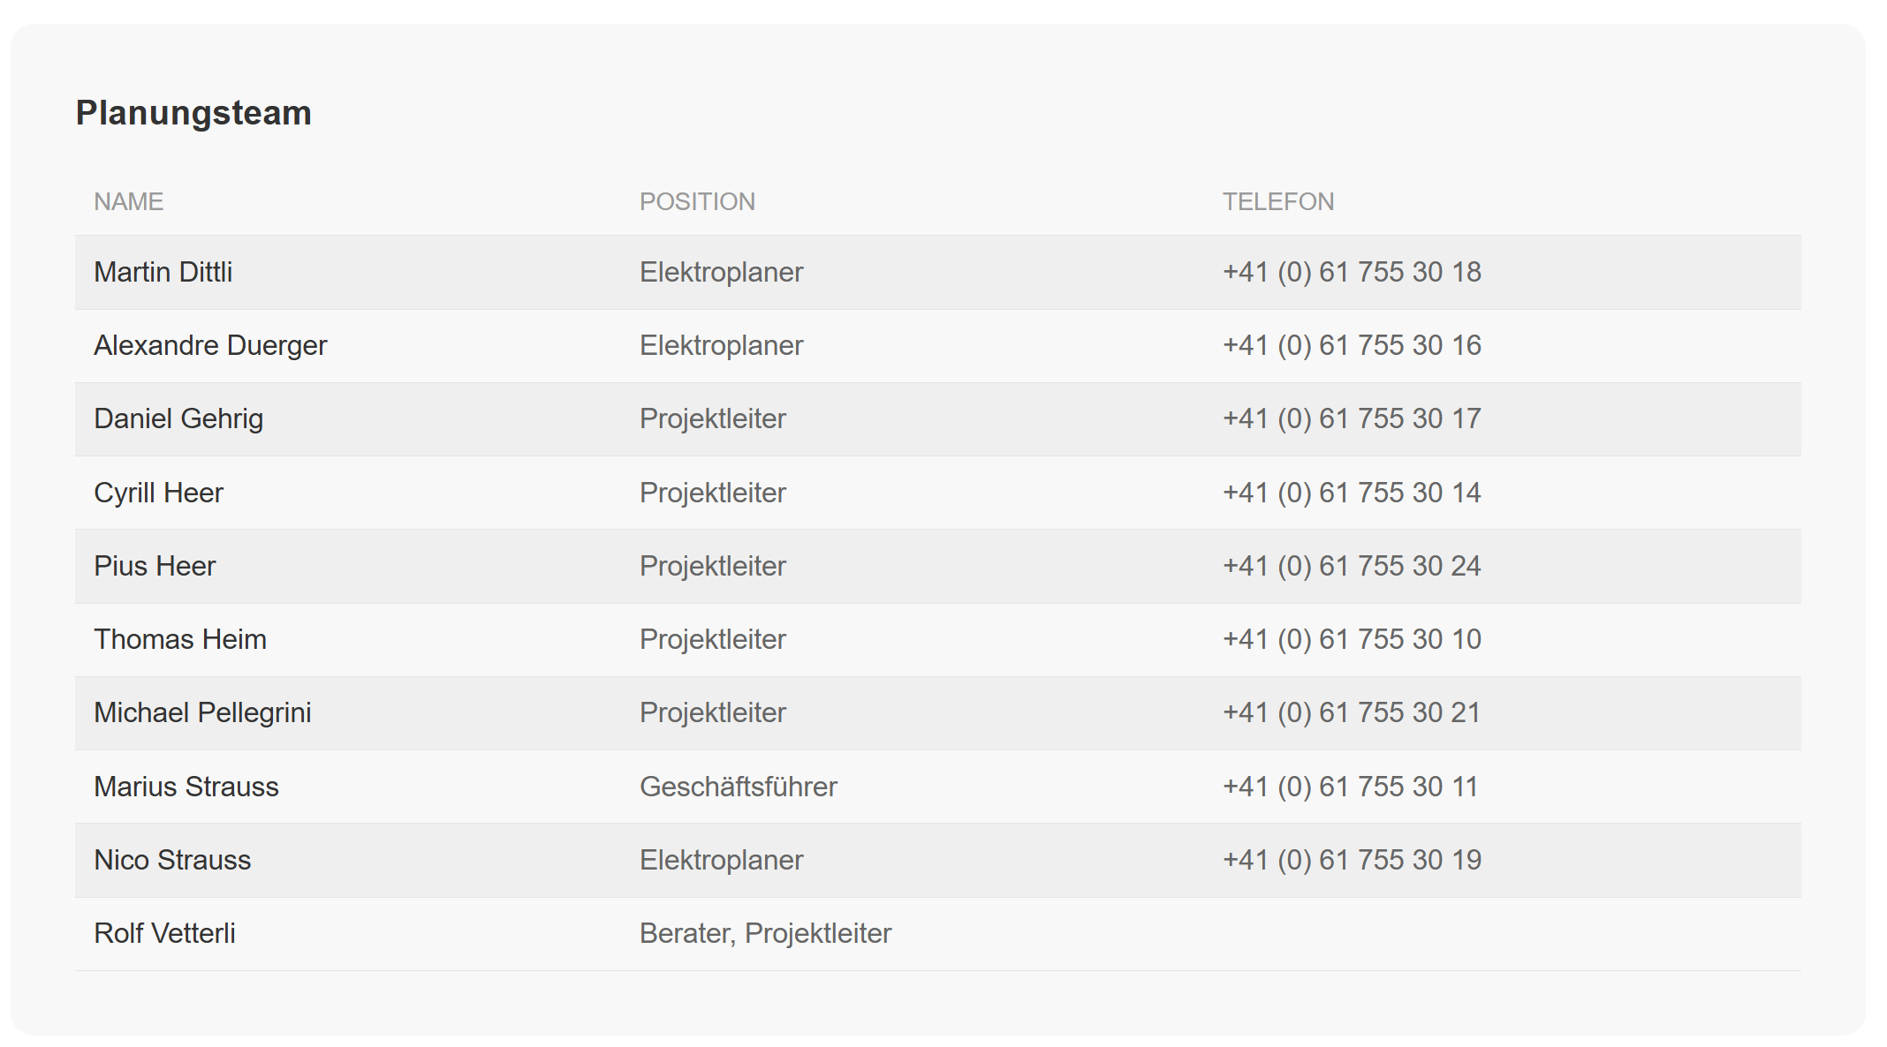Select the name Martin Dittli

pyautogui.click(x=163, y=272)
